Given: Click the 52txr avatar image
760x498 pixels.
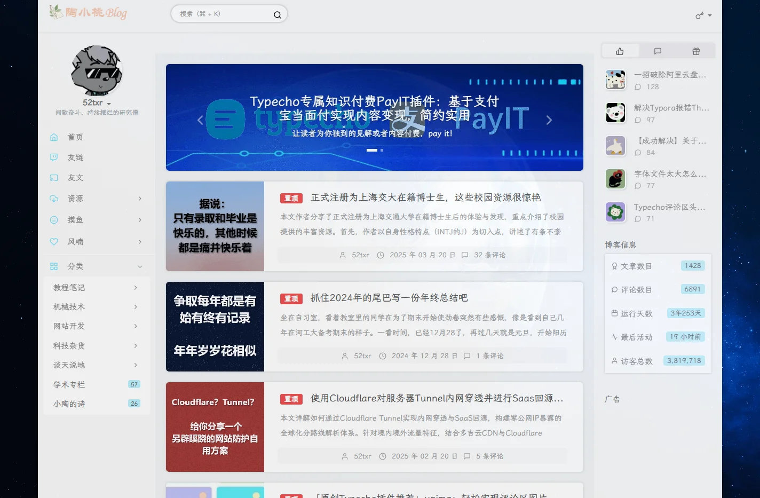Looking at the screenshot, I should click(x=97, y=70).
